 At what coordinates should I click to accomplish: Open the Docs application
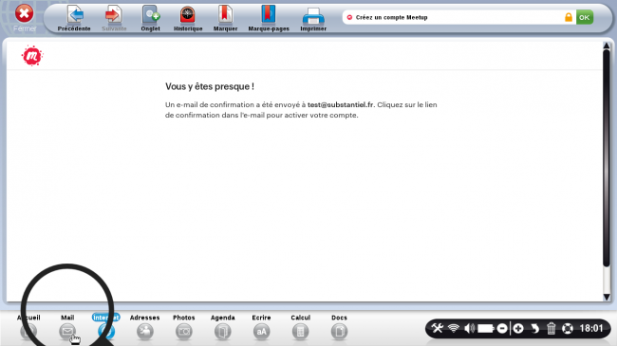point(339,328)
